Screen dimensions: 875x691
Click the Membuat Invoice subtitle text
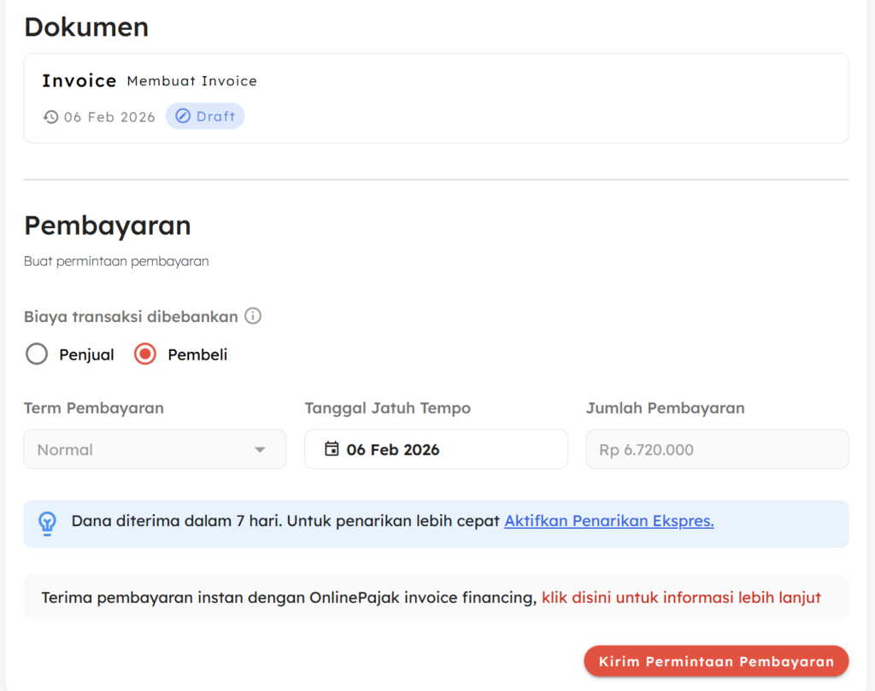(192, 81)
